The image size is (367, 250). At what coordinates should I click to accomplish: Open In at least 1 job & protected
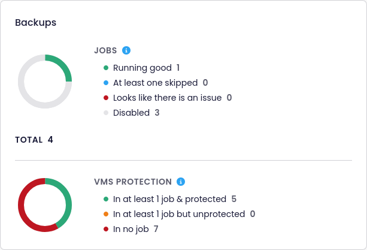169,199
